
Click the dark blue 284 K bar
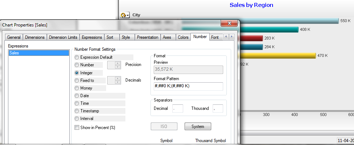point(251,47)
